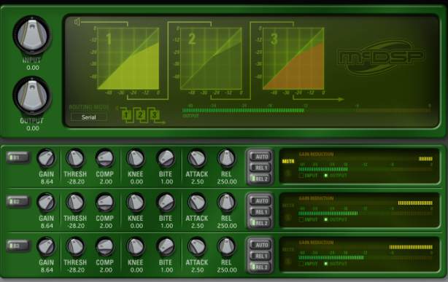Click the B1 REL knob

[227, 158]
